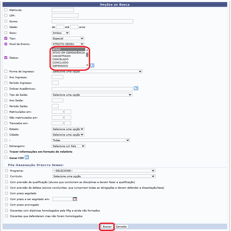Expand the Forma de Ingresso dropdown
This screenshot has height=231, width=231.
click(x=97, y=72)
